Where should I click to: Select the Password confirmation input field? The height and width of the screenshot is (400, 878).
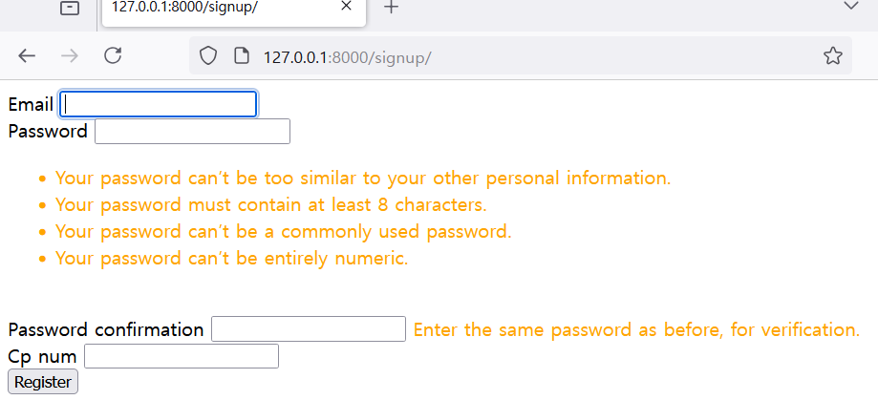(x=309, y=329)
